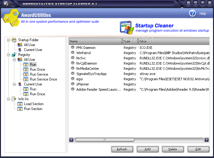
Task: Collapse the Win Ini tree node
Action: click(x=9, y=99)
